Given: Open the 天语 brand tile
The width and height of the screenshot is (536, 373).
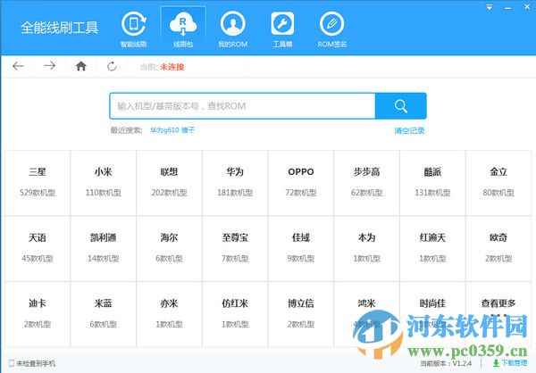Looking at the screenshot, I should (x=38, y=249).
